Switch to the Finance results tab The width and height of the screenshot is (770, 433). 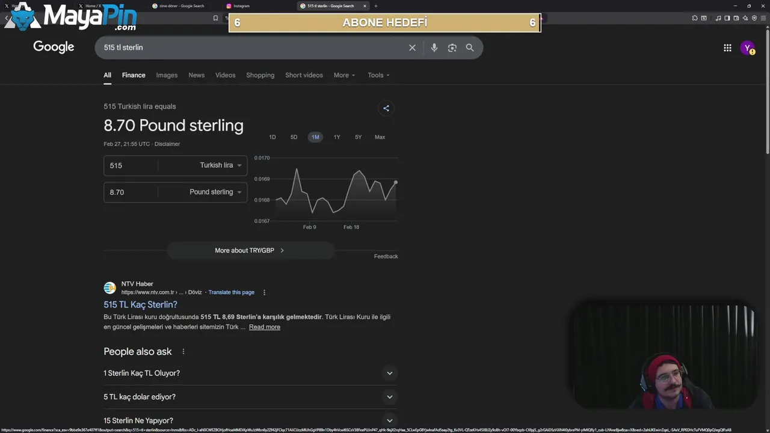[134, 75]
